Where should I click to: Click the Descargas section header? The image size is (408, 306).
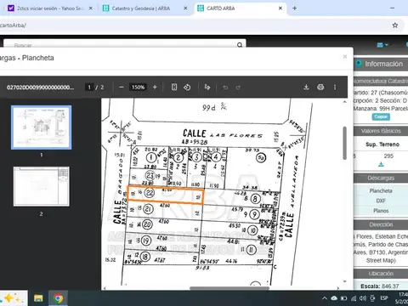tap(381, 178)
